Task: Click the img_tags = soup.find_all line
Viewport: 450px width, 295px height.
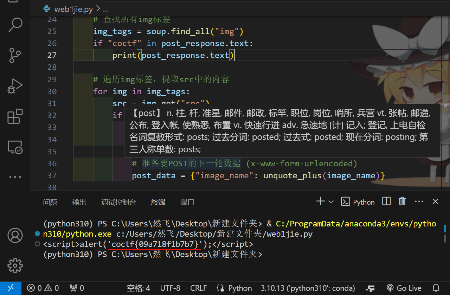Action: point(168,31)
